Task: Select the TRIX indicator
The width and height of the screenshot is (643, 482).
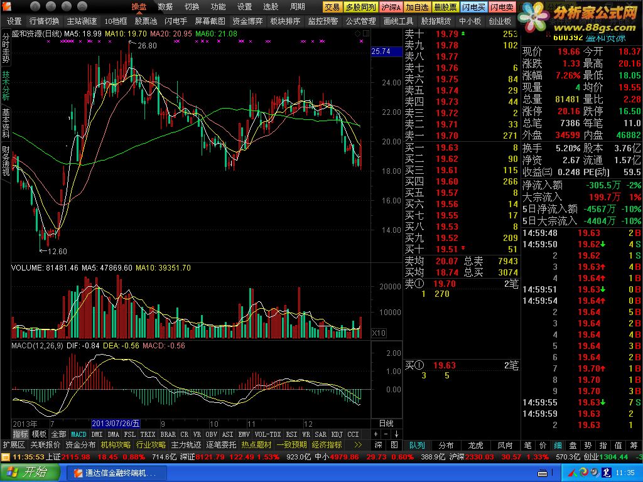Action: tap(148, 434)
